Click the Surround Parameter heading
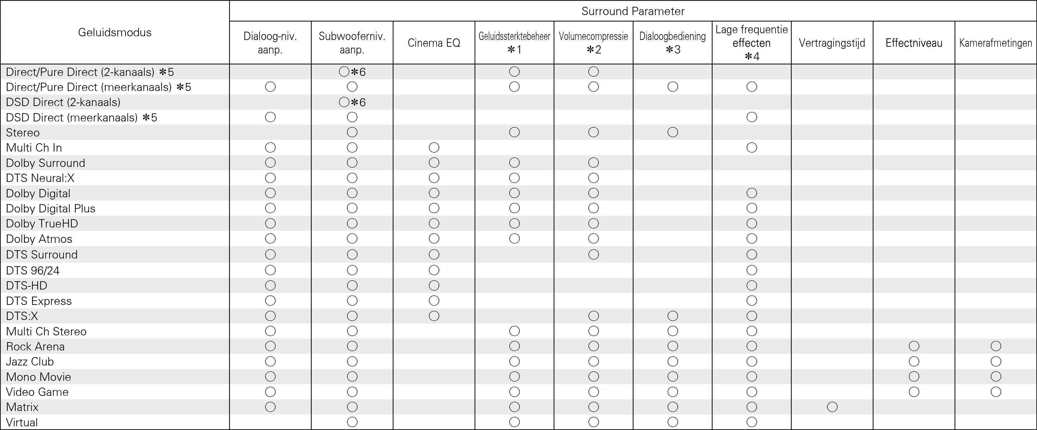The height and width of the screenshot is (430, 1037). [632, 11]
